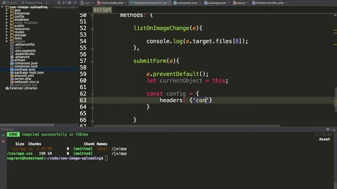Screen dimensions: 337x189
Task: Expand the tests folder
Action: pos(7,38)
